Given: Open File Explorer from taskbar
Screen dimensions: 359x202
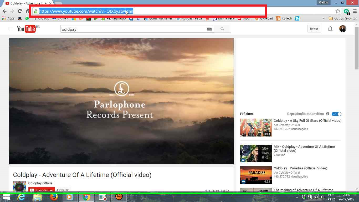Looking at the screenshot, I should coord(38,197).
